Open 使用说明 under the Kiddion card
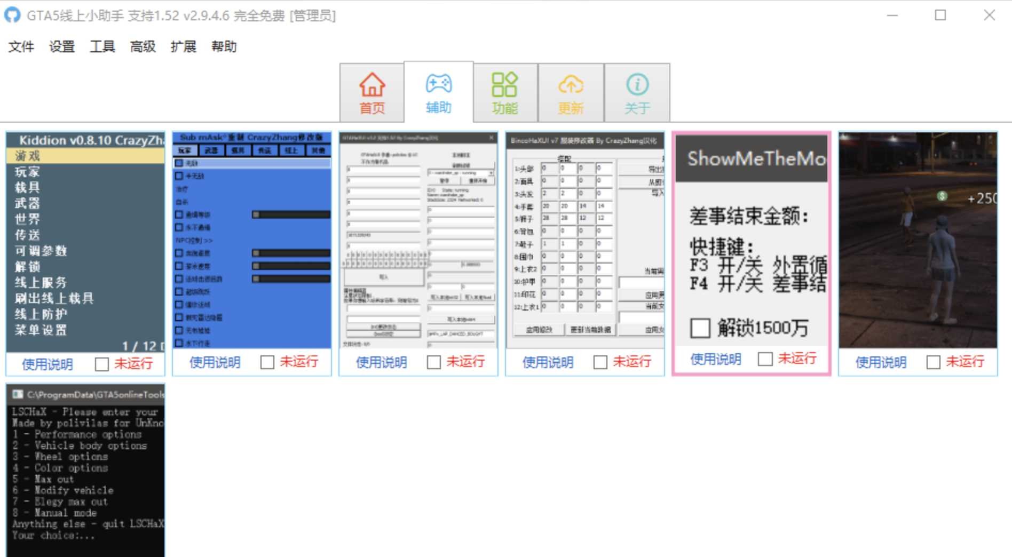Screen dimensions: 1012x557 (47, 364)
